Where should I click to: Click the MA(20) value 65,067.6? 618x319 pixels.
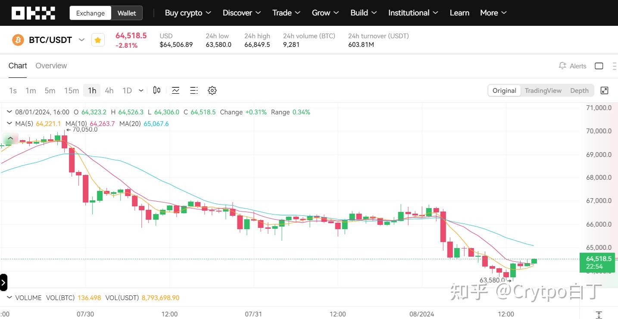pyautogui.click(x=156, y=124)
